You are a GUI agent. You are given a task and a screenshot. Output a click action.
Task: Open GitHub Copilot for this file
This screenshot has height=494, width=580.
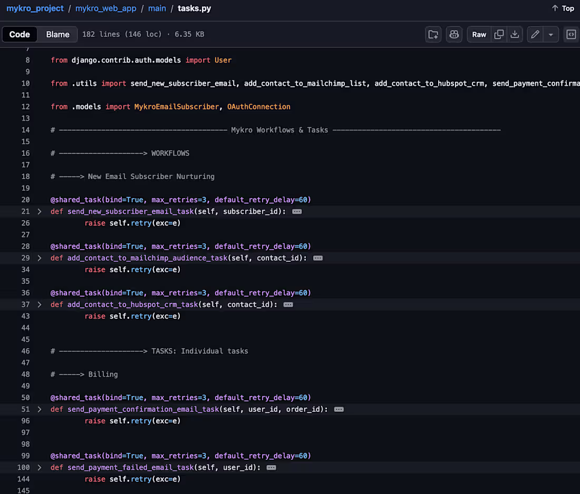pos(454,34)
